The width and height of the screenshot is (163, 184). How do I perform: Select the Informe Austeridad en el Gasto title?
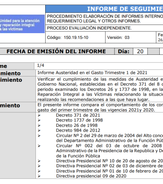click(93, 73)
